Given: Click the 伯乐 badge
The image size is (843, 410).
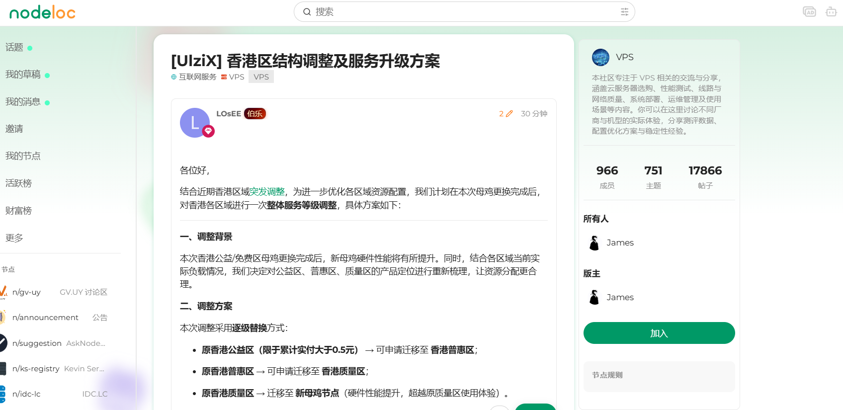Looking at the screenshot, I should coord(255,114).
